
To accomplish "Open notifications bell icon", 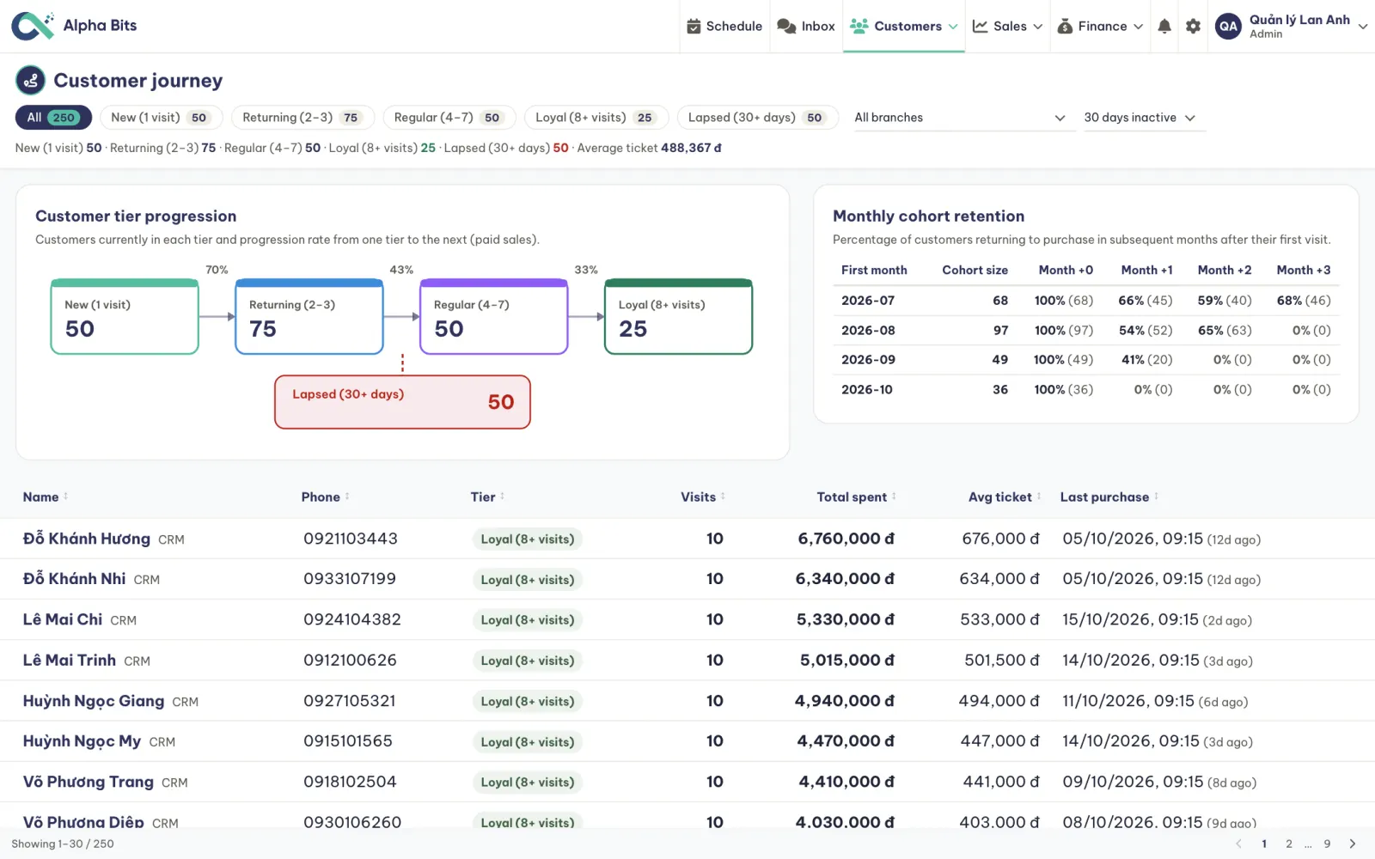I will [1164, 27].
